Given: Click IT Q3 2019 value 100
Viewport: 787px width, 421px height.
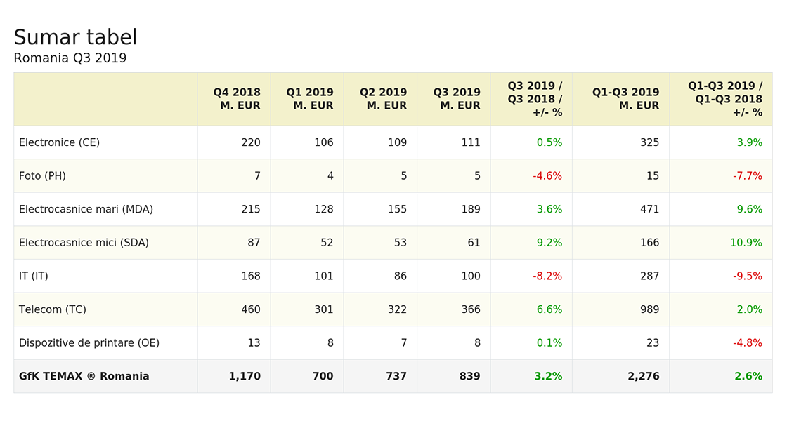Looking at the screenshot, I should [471, 276].
